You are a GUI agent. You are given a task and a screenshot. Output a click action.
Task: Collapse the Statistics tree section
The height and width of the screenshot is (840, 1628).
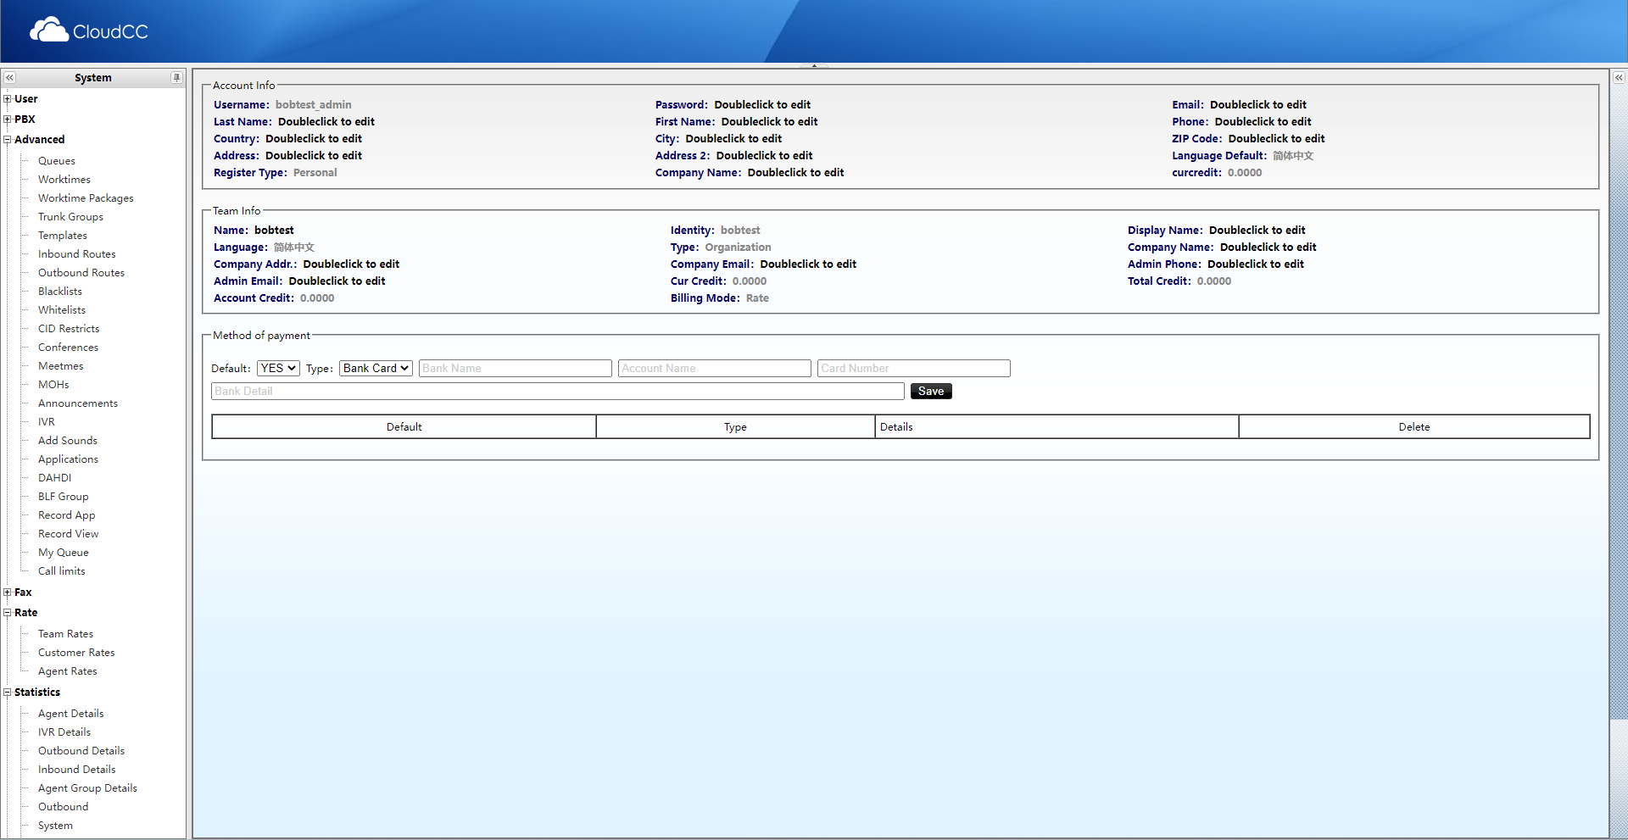tap(7, 692)
